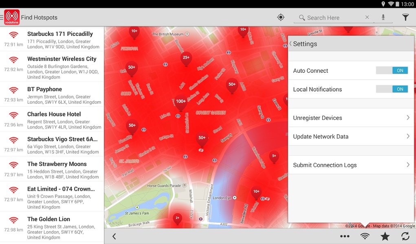The image size is (416, 244).
Task: Tap the 2+ hotspot cluster pin
Action: (178, 219)
